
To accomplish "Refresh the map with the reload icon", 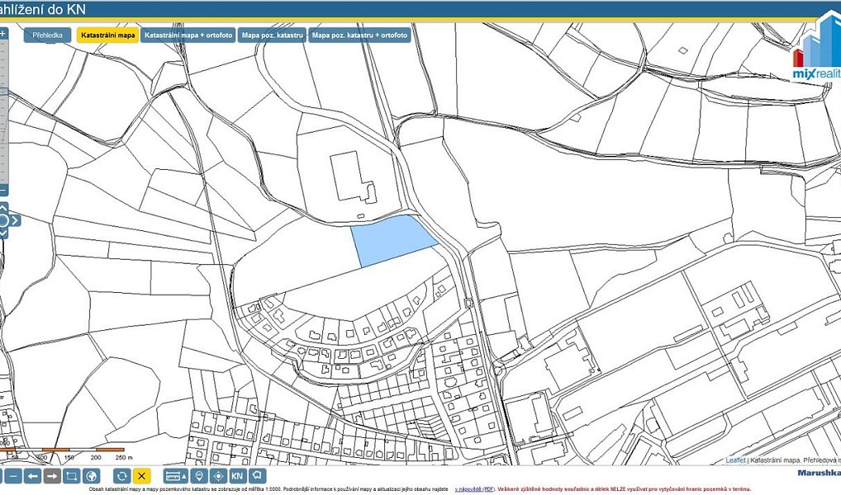I will point(122,476).
